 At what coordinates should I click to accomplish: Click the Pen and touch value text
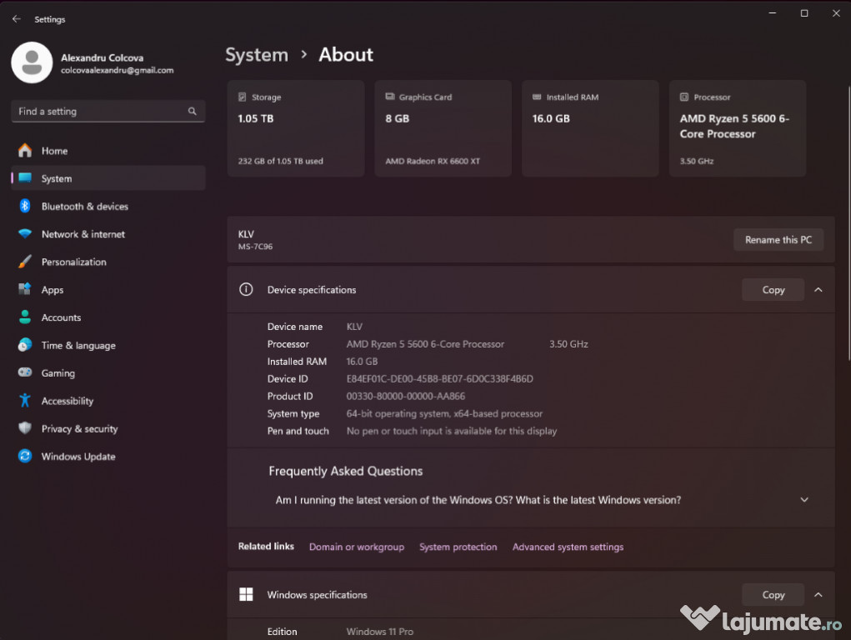(x=452, y=431)
